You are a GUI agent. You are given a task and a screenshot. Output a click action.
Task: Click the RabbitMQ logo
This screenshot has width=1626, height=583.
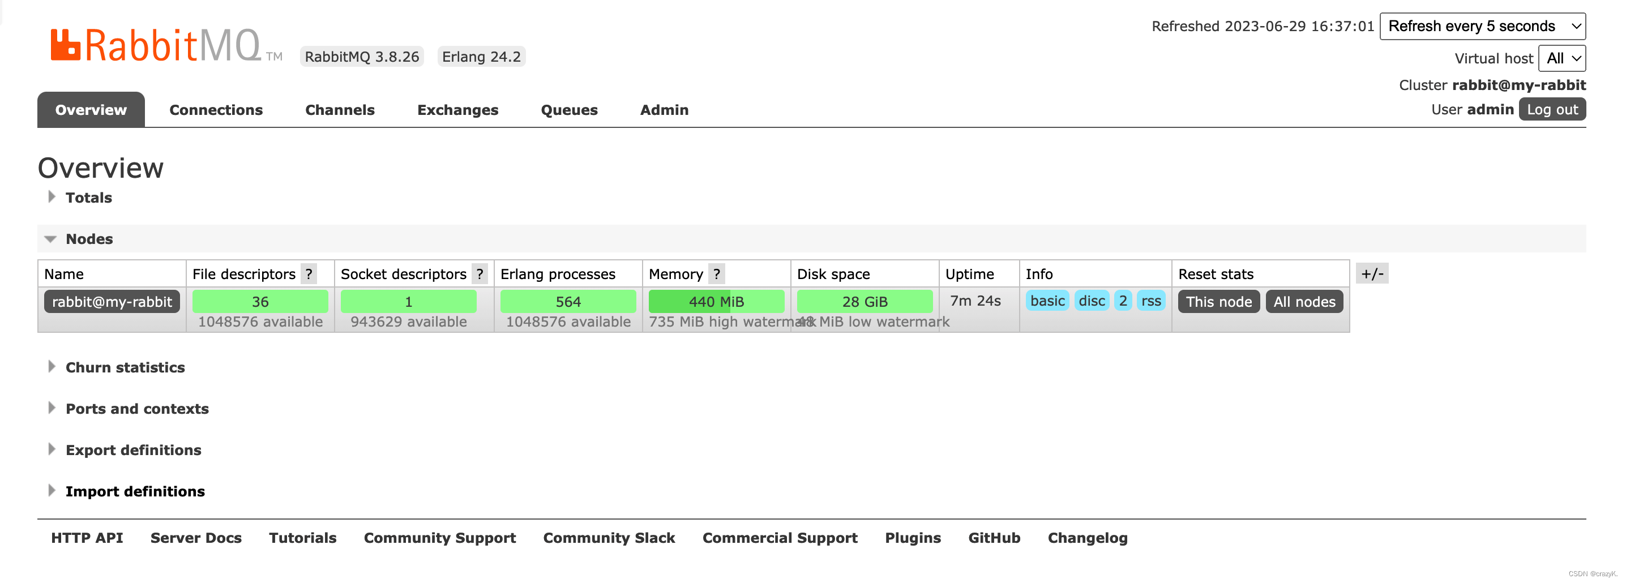point(166,45)
